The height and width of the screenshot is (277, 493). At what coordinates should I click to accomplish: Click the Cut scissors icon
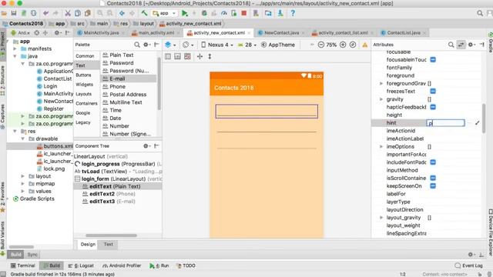tap(68, 13)
